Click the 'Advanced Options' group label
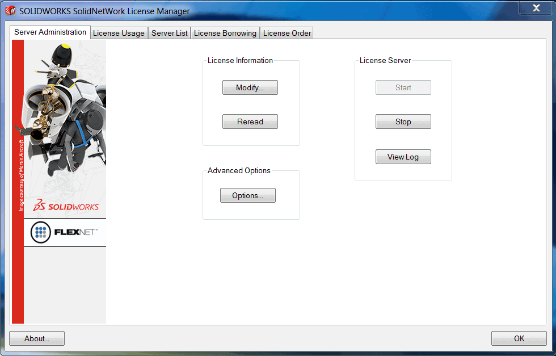This screenshot has width=556, height=356. 239,171
